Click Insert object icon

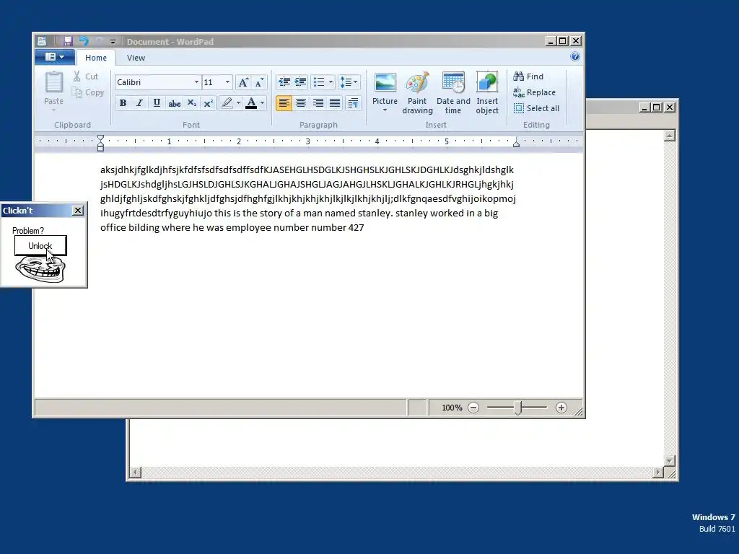[x=487, y=93]
